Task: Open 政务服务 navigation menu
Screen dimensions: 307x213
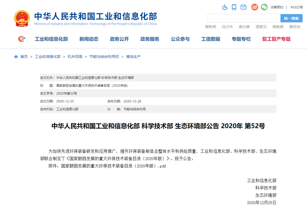Action: (x=150, y=39)
